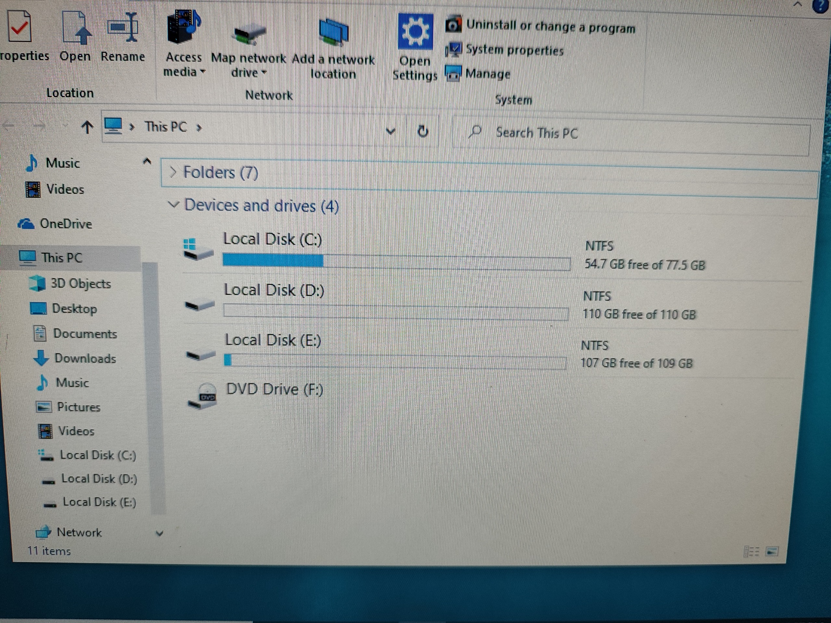
Task: Click the Add a network location icon
Action: pyautogui.click(x=333, y=32)
